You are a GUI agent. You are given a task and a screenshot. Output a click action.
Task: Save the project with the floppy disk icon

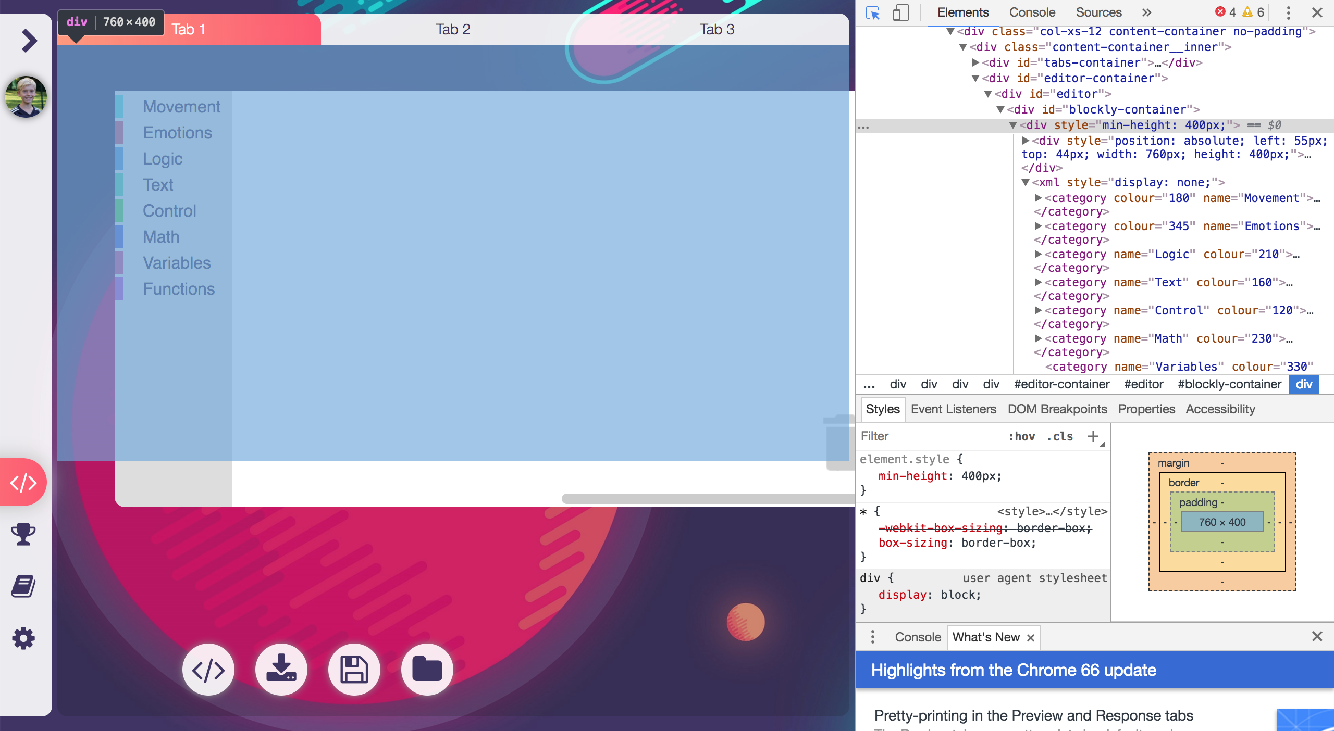(x=354, y=670)
